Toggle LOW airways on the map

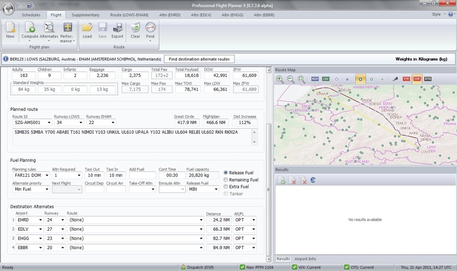(x=326, y=79)
